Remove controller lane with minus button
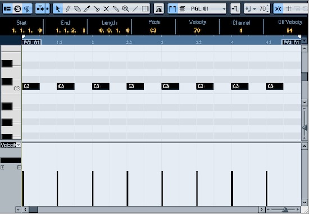Screen dimensions: 309x214 [x=19, y=167]
